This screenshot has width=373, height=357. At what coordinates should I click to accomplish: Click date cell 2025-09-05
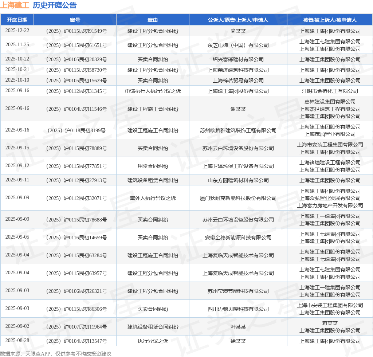click(17, 237)
